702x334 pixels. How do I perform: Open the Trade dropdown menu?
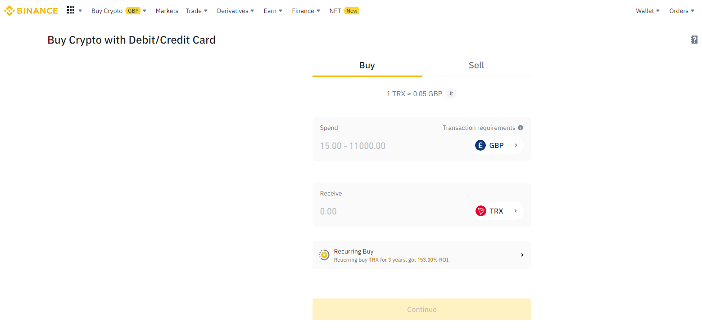pyautogui.click(x=196, y=11)
